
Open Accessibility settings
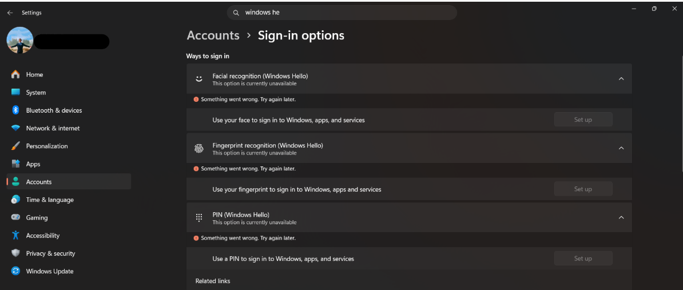69,235
